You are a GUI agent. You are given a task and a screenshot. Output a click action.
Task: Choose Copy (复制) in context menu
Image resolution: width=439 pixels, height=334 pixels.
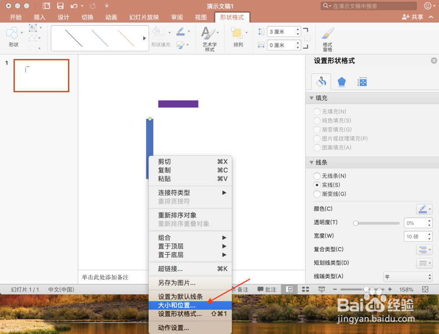coord(190,170)
